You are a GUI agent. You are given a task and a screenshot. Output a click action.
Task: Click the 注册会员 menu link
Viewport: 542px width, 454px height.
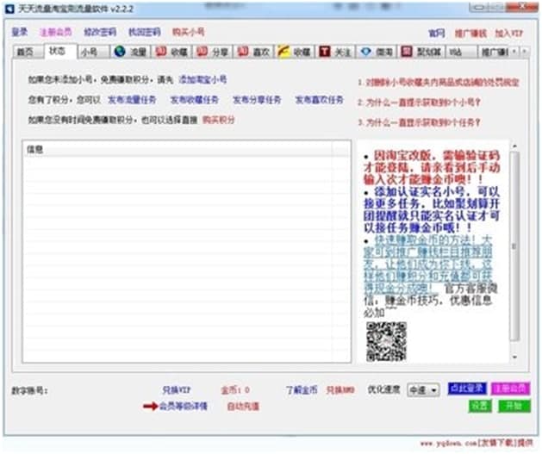pos(56,32)
